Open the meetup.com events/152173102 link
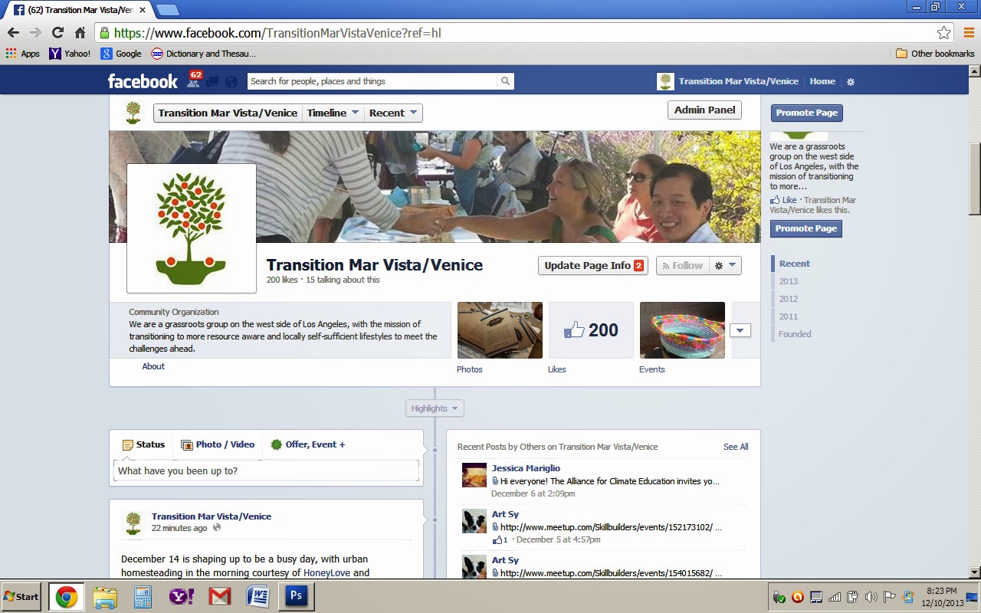The height and width of the screenshot is (613, 981). 611,527
